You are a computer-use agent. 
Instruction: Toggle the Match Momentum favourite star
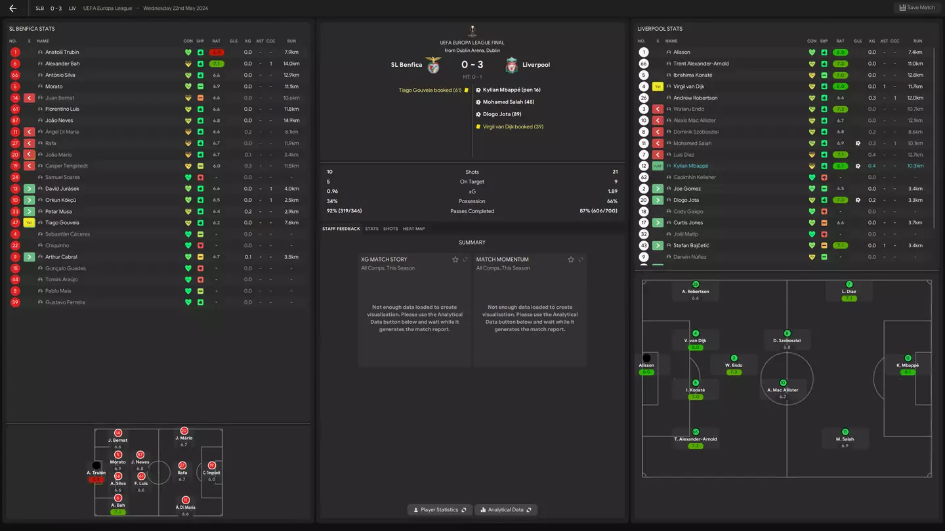pos(570,260)
